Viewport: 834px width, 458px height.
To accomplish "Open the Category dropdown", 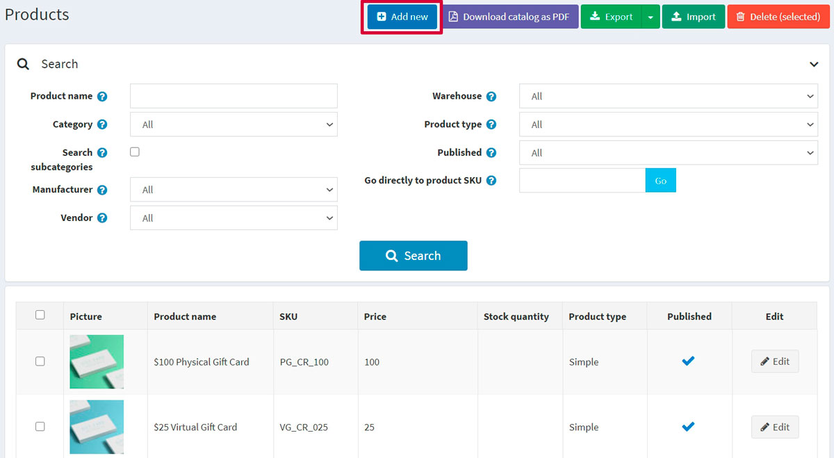I will tap(234, 125).
